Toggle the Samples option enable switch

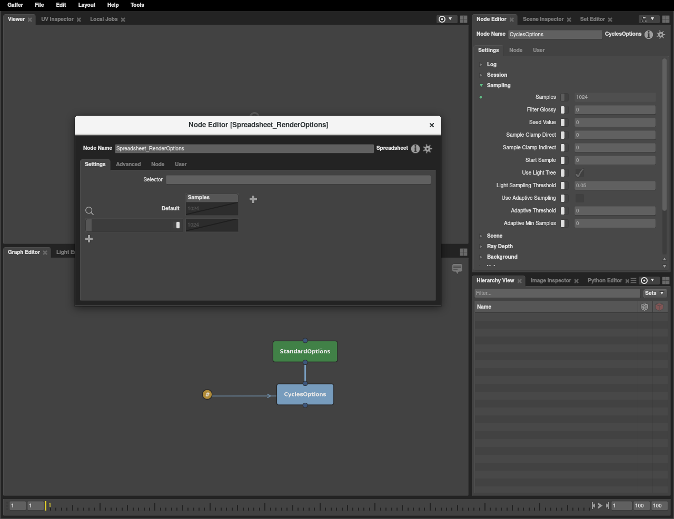tap(564, 97)
